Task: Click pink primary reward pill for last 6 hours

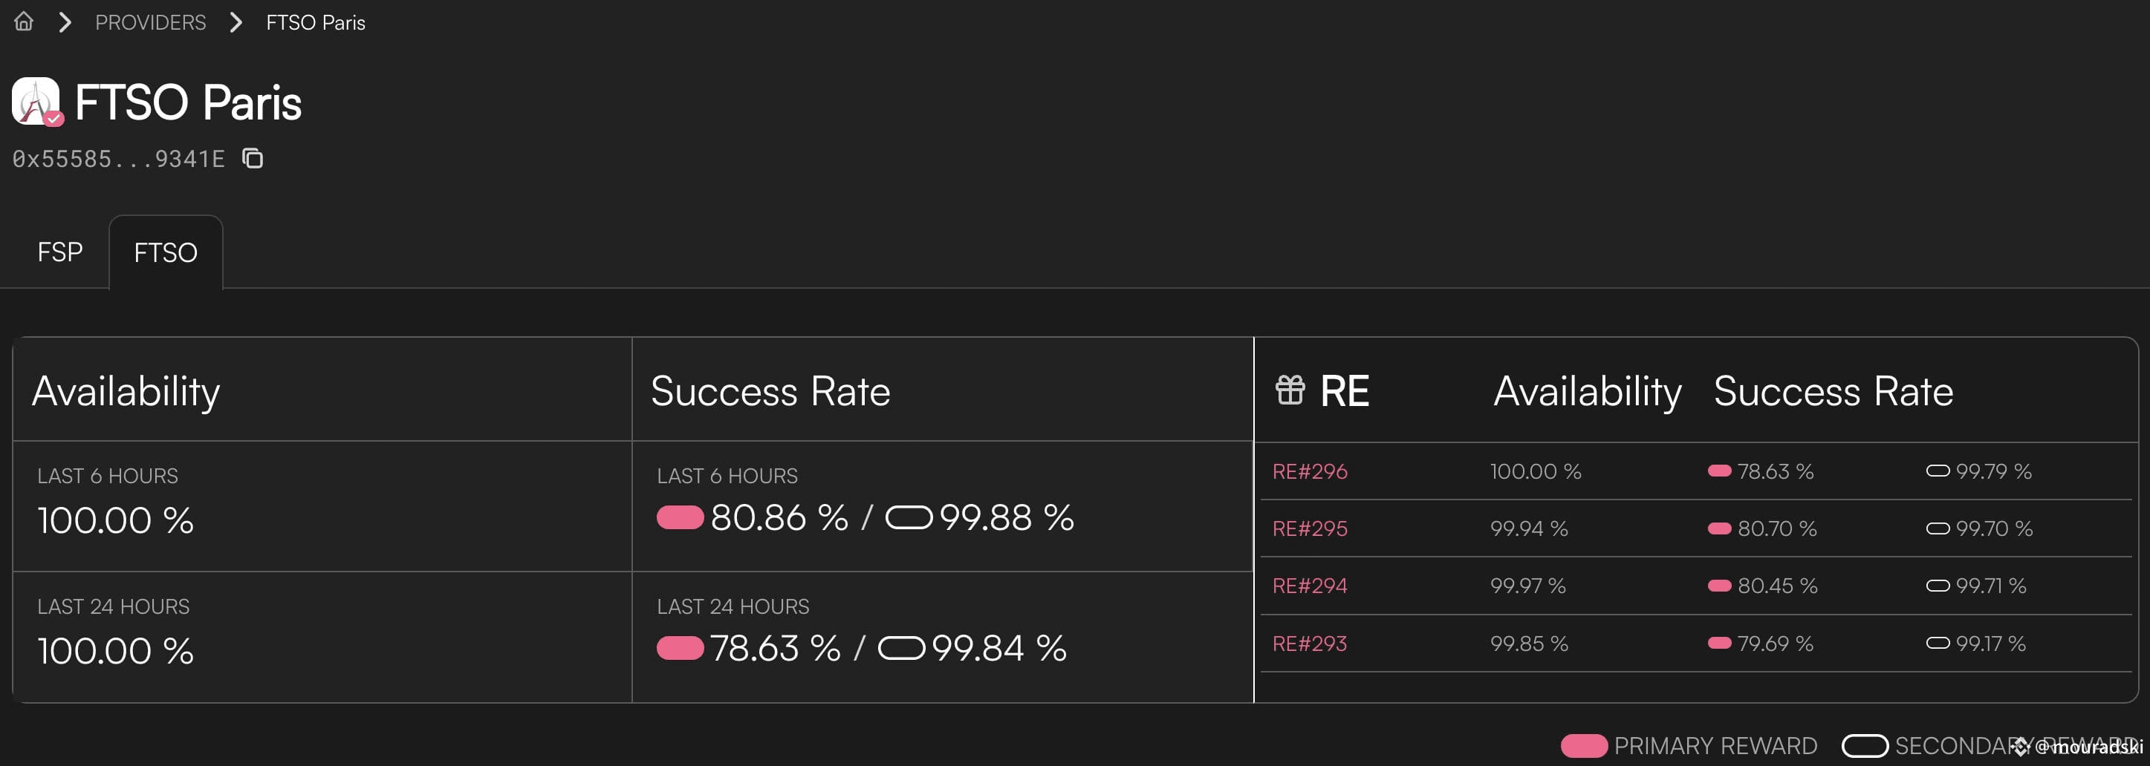Action: (679, 517)
